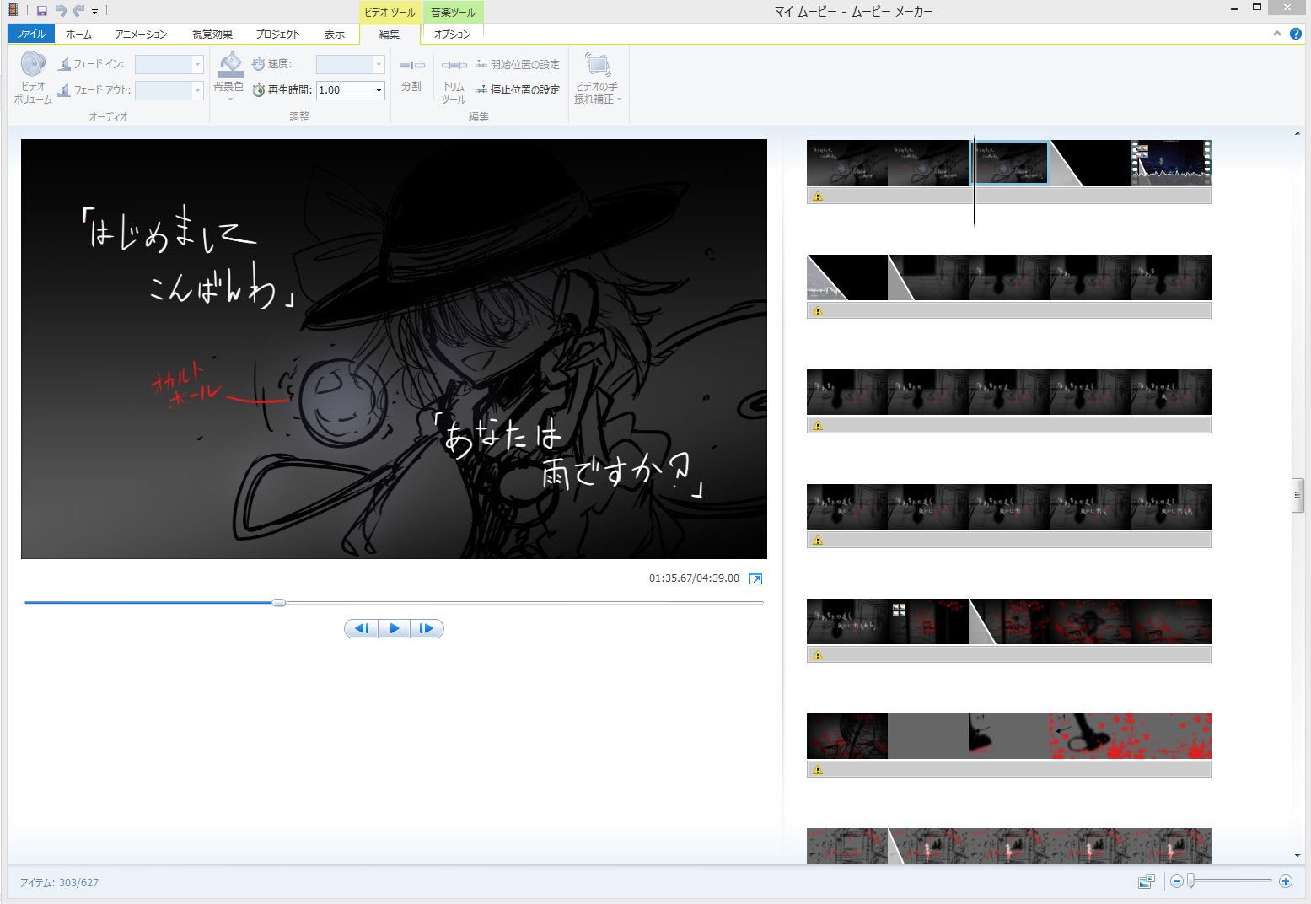Image resolution: width=1311 pixels, height=904 pixels.
Task: Click the Help question mark icon
Action: coord(1296,34)
